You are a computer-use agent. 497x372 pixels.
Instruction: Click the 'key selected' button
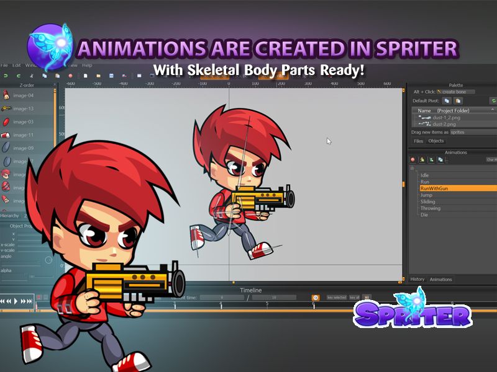(336, 298)
